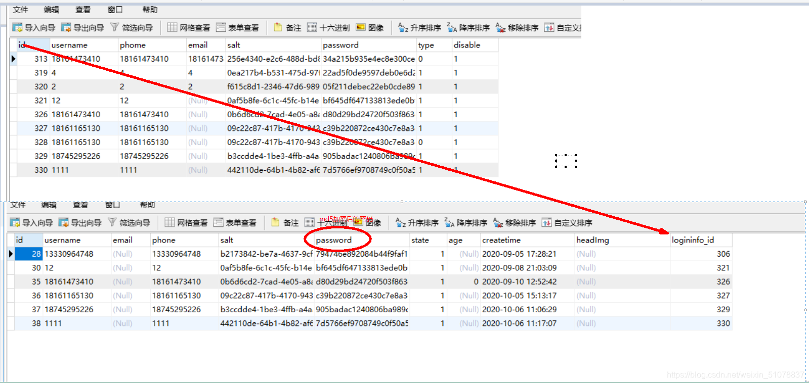The height and width of the screenshot is (384, 809).
Task: Open 文件 menu in top window
Action: click(x=20, y=10)
